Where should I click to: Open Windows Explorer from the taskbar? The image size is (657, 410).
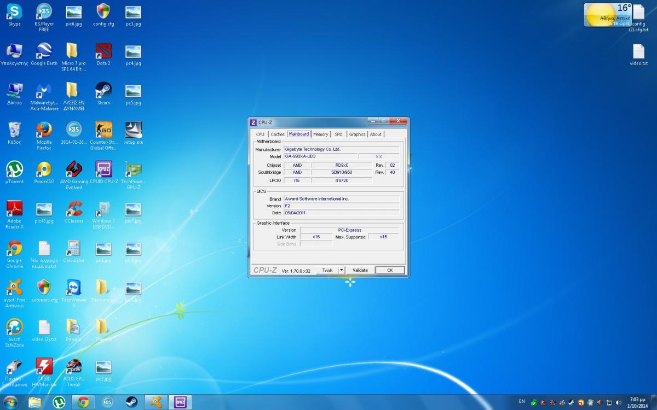click(x=34, y=402)
